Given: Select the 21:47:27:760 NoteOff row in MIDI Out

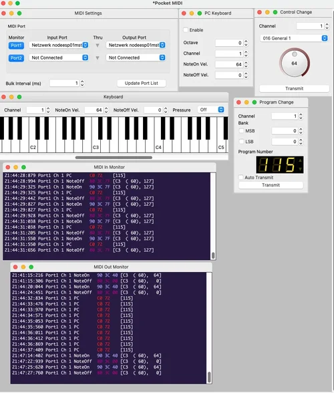Looking at the screenshot, I should pyautogui.click(x=109, y=373).
